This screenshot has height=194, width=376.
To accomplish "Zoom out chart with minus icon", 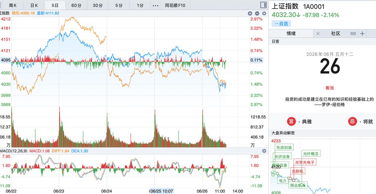I will [257, 13].
